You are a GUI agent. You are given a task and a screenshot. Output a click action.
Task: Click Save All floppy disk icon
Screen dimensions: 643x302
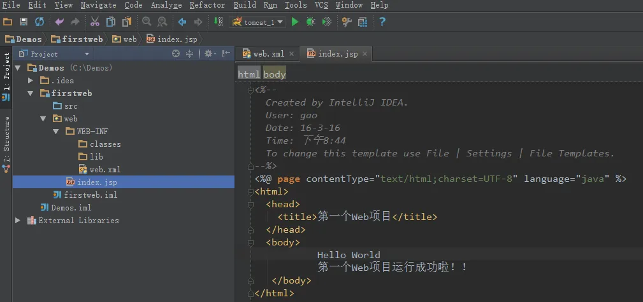[x=24, y=22]
